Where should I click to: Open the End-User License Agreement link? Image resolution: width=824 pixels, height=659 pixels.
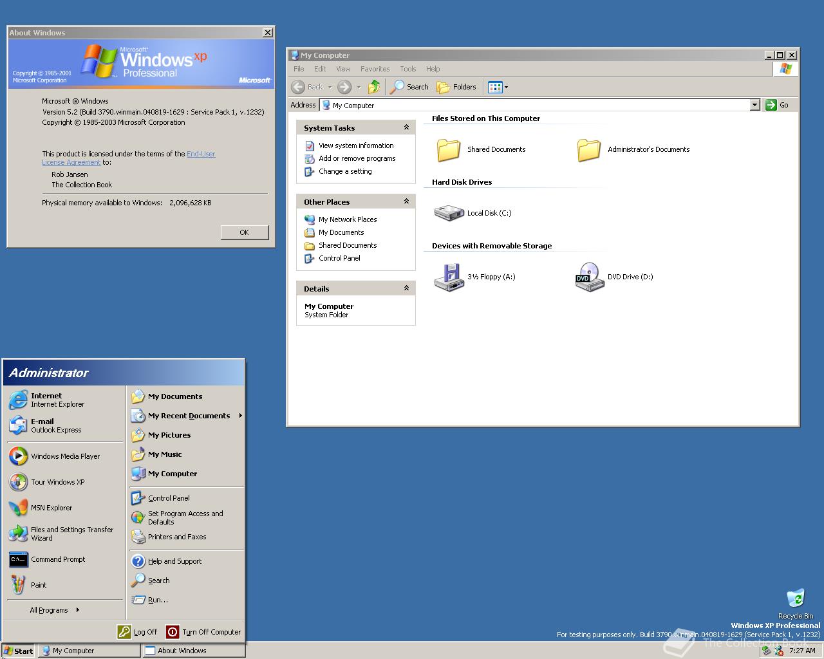[x=129, y=158]
